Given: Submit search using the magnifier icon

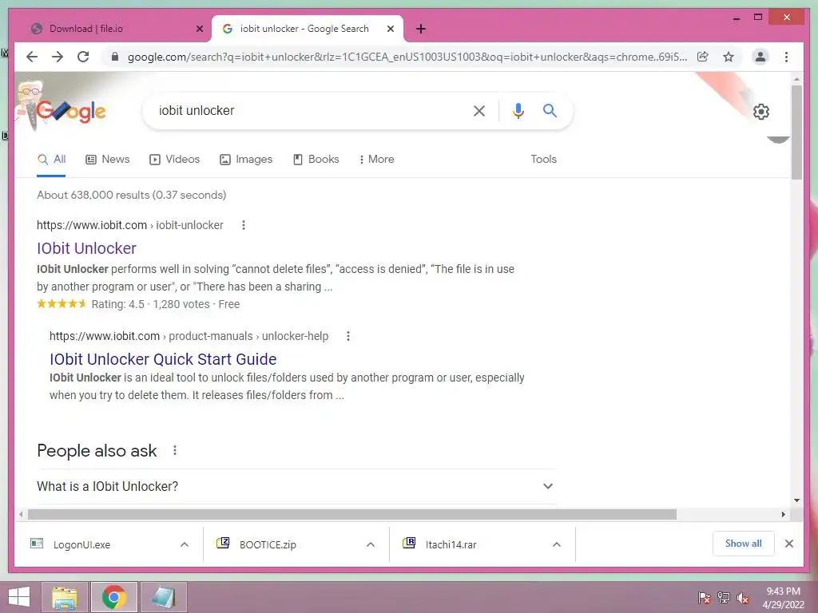Looking at the screenshot, I should 550,110.
